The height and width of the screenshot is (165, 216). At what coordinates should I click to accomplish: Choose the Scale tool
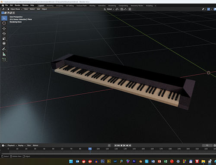4,38
